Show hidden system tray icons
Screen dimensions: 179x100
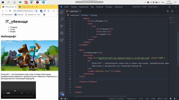pyautogui.click(x=145, y=2)
